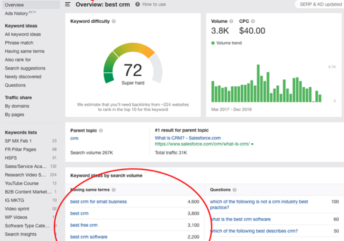The width and height of the screenshot is (344, 241).
Task: Click the best crm for small business keyword
Action: point(99,202)
